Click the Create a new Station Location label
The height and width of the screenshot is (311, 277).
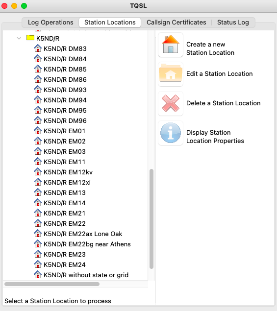210,48
